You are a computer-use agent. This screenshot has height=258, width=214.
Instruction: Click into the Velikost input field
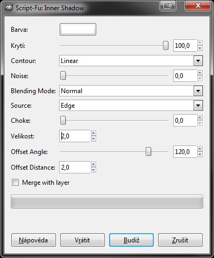75,136
